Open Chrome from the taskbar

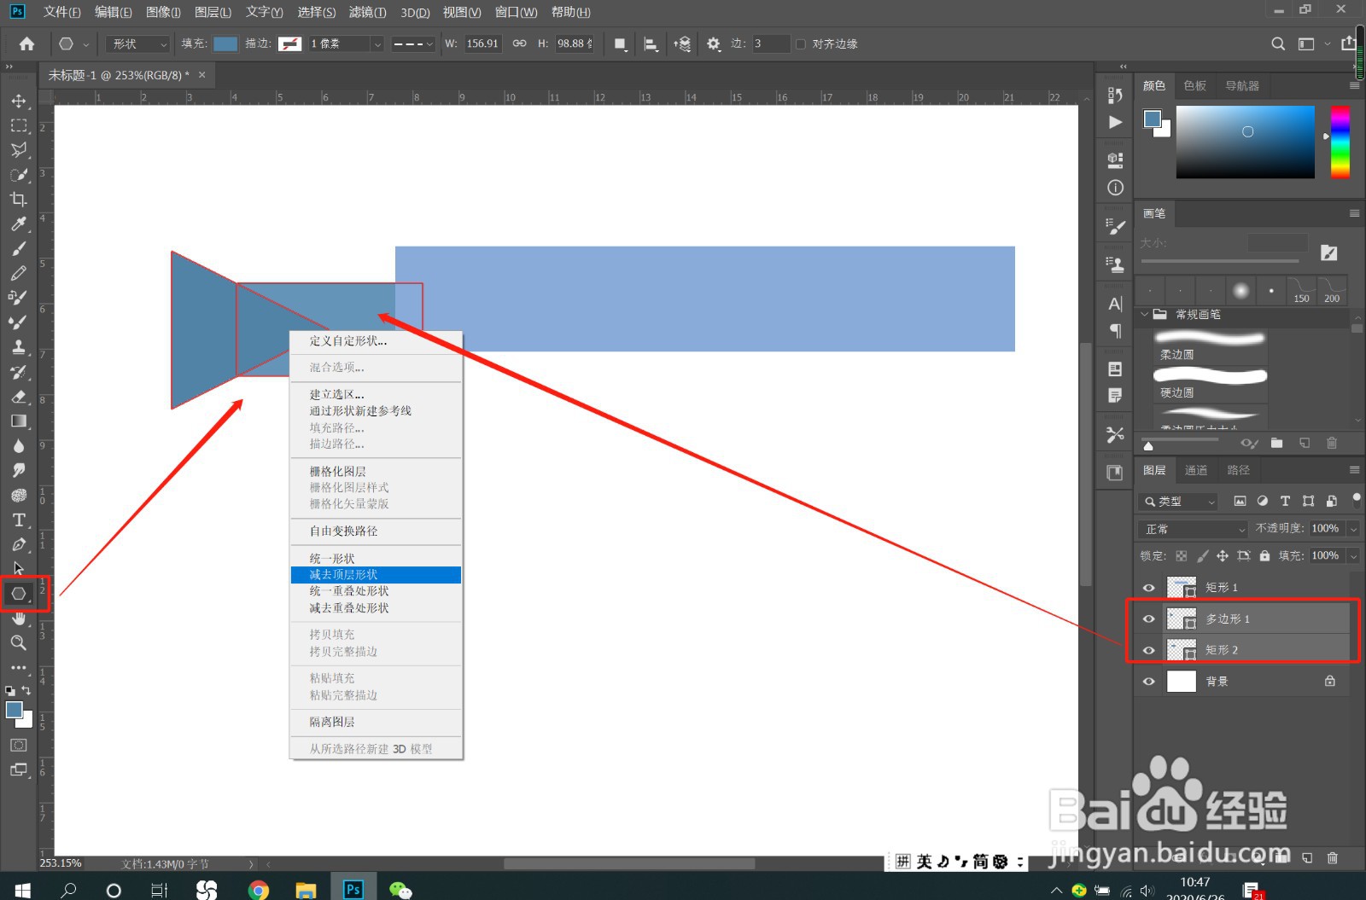coord(259,891)
